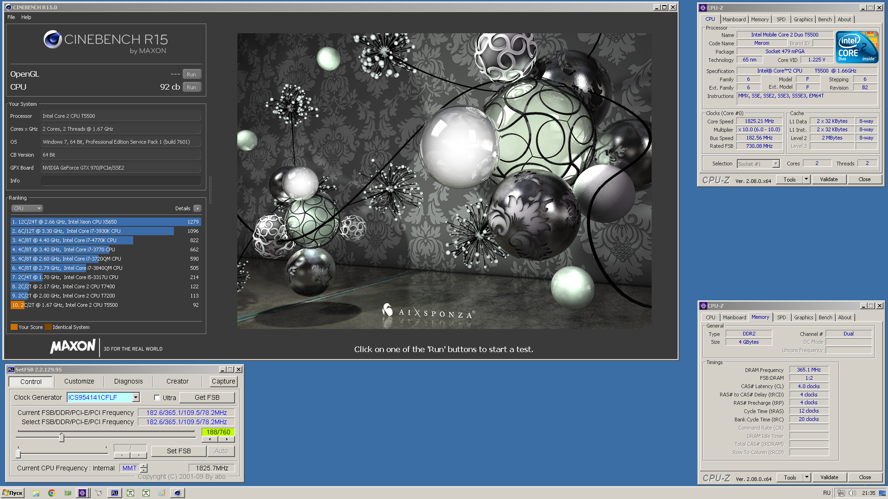888x499 pixels.
Task: Open the Cinebench Details arrow button
Action: [197, 208]
